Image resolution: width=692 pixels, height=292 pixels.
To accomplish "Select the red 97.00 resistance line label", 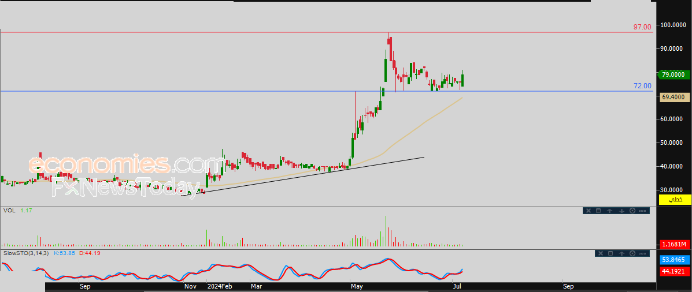I will pos(642,27).
